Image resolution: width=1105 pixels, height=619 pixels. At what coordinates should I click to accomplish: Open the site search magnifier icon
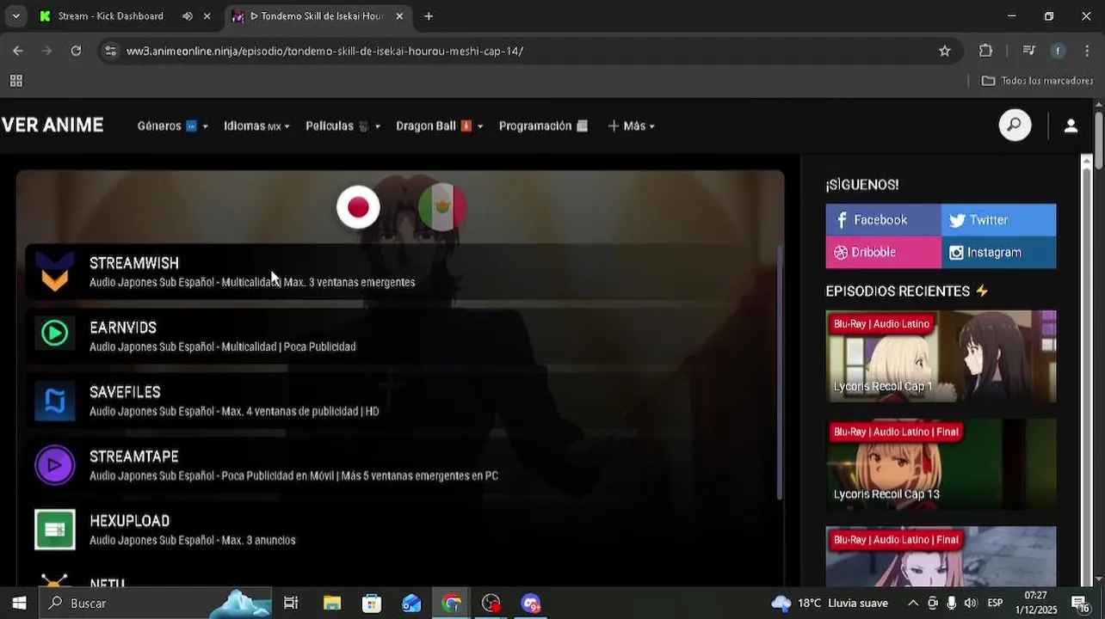[x=1015, y=126]
